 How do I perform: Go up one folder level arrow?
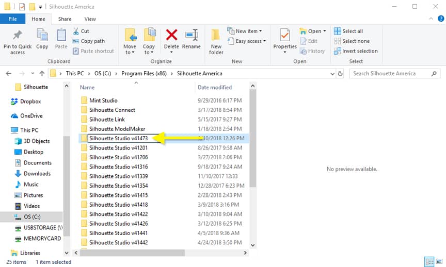coord(42,74)
